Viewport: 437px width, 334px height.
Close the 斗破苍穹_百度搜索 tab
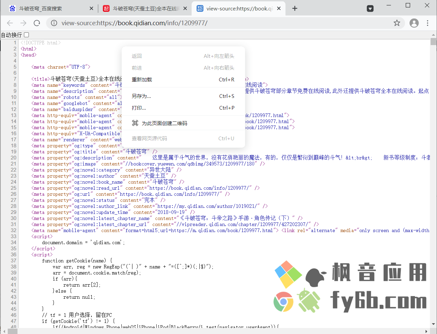point(91,8)
